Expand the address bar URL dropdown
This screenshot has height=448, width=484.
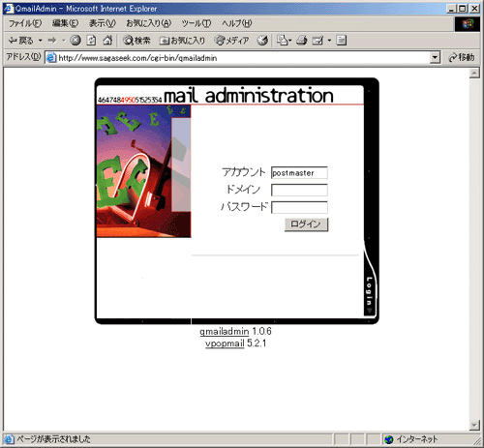[x=435, y=58]
